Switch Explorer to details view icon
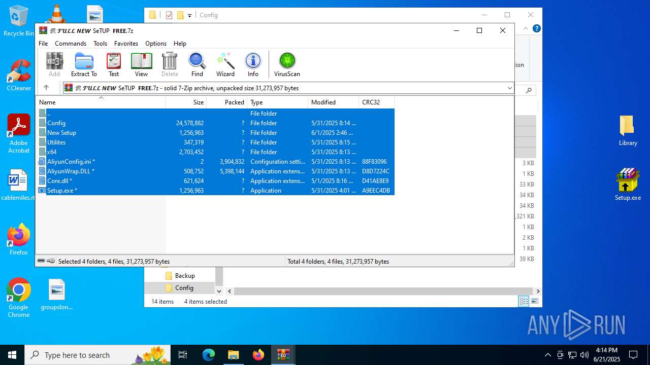The height and width of the screenshot is (365, 650). [524, 302]
